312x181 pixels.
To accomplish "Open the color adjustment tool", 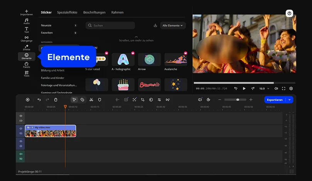I will (x=151, y=100).
